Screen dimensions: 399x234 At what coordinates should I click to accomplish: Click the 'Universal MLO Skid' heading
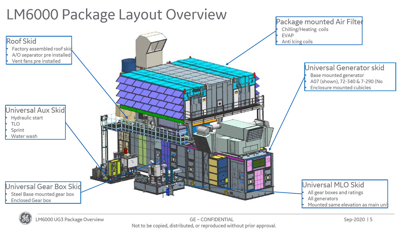(333, 185)
